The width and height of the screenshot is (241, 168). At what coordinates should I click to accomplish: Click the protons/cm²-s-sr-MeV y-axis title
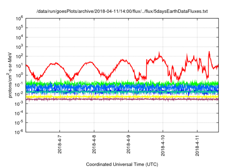[x=10, y=75]
